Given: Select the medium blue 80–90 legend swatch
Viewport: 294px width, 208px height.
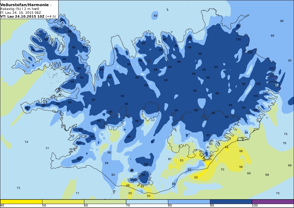Looking at the screenshot, I should pyautogui.click(x=189, y=202).
